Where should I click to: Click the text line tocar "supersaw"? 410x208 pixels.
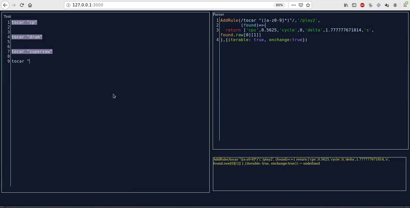(x=32, y=52)
